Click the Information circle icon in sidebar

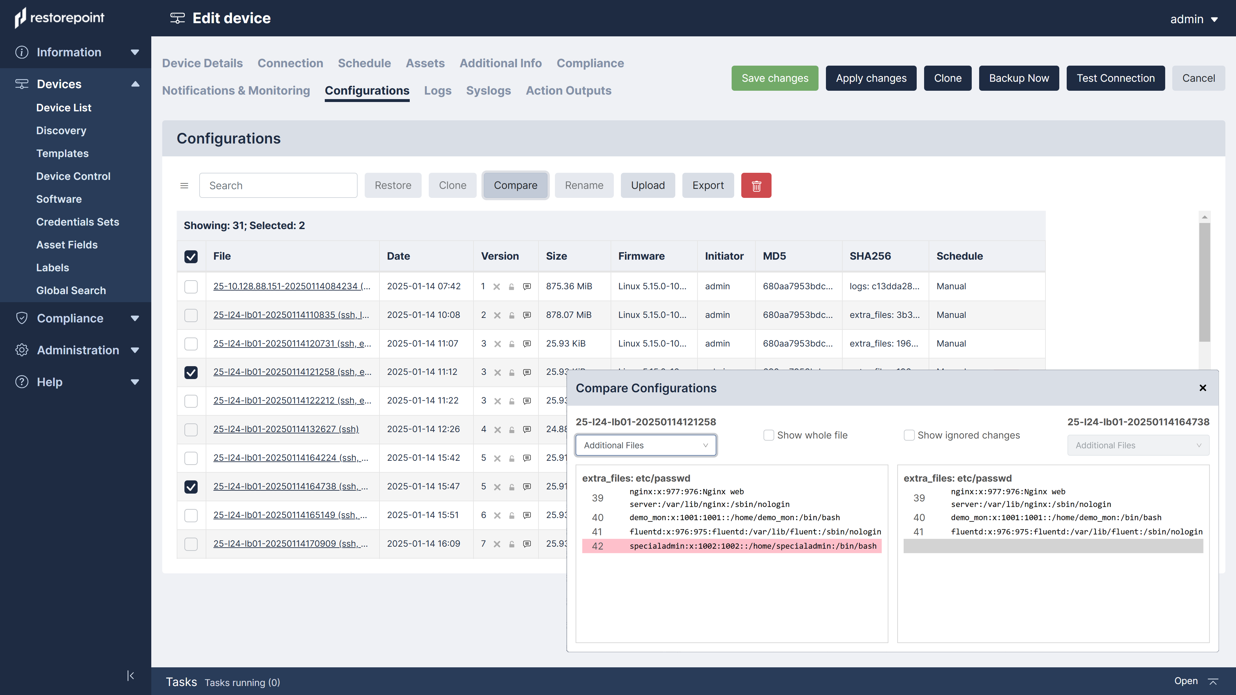[22, 52]
